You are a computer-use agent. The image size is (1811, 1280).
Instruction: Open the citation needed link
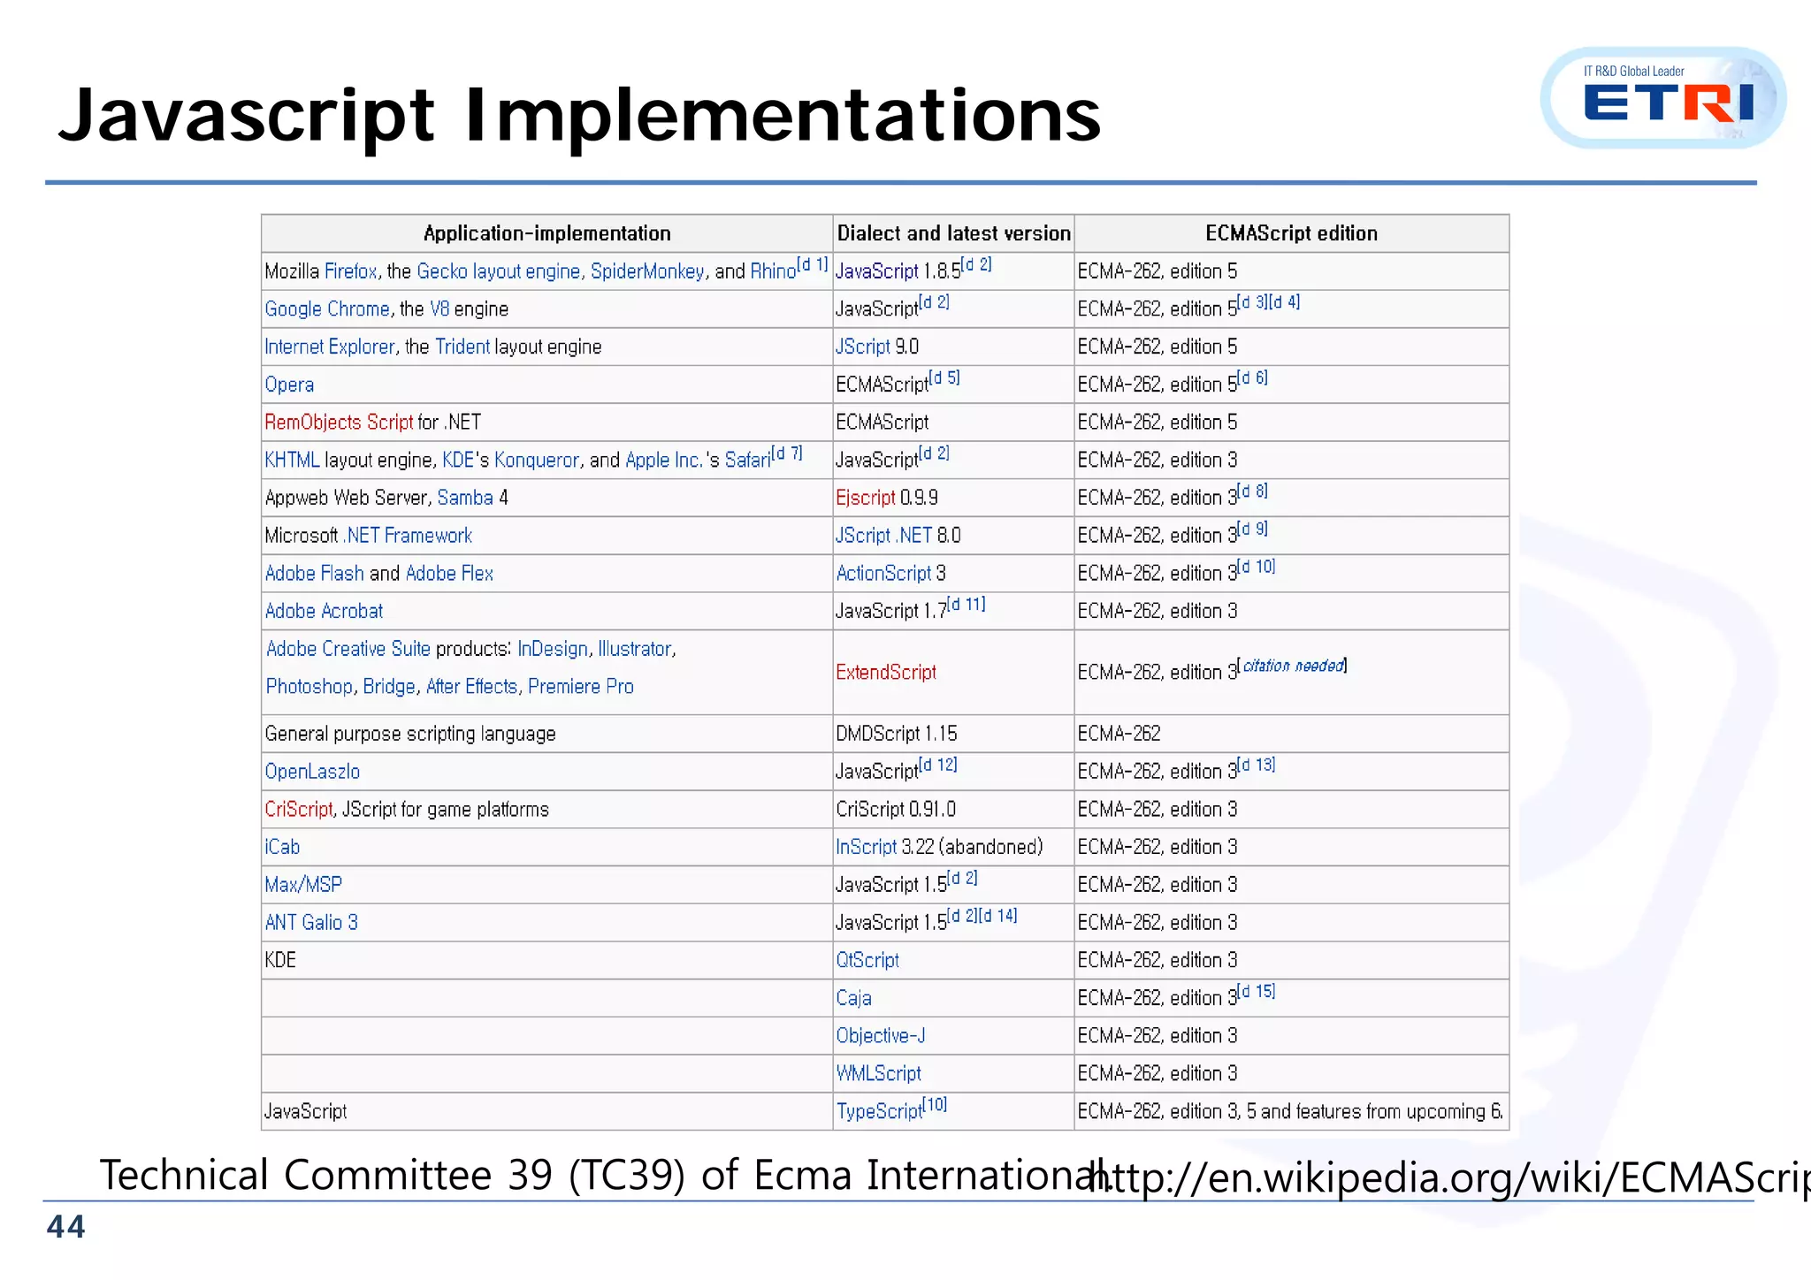coord(1294,666)
